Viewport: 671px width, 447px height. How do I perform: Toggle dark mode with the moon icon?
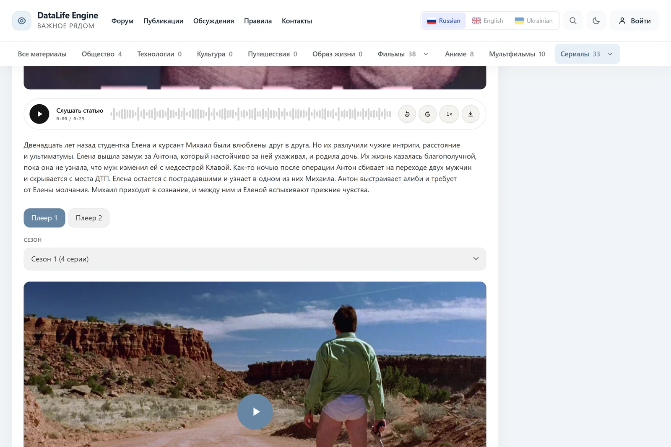(596, 21)
